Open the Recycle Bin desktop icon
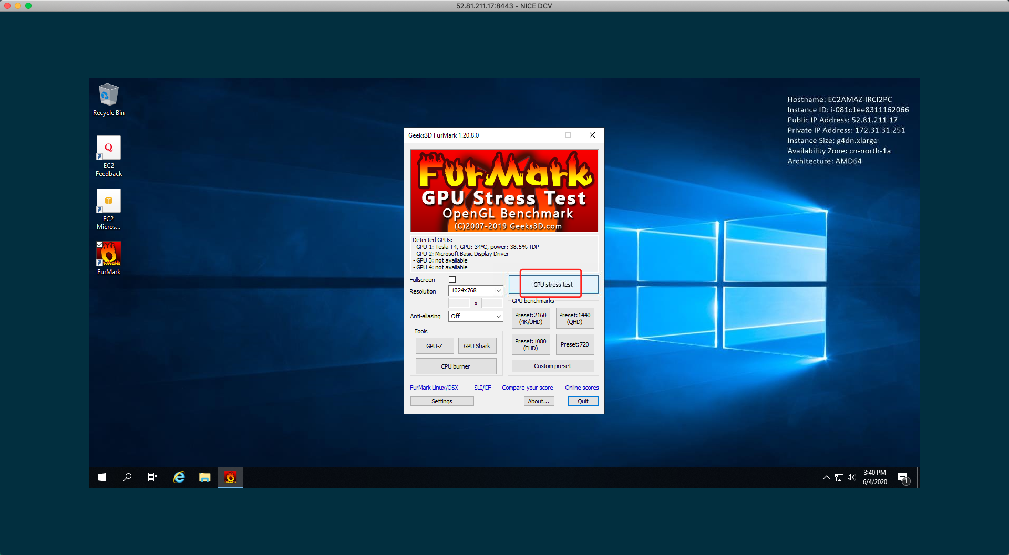 click(108, 99)
